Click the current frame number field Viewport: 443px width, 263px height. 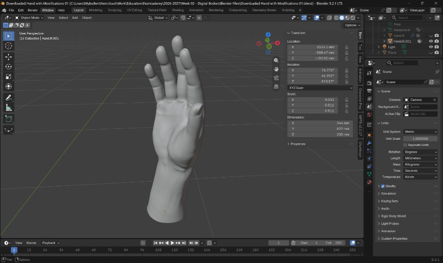click(x=279, y=243)
